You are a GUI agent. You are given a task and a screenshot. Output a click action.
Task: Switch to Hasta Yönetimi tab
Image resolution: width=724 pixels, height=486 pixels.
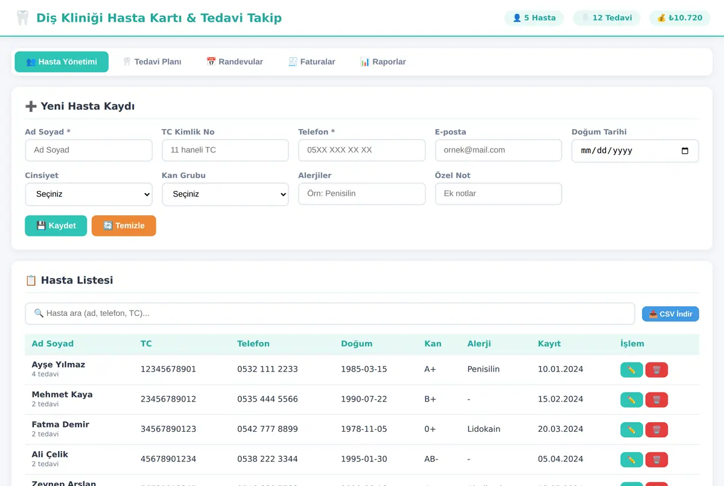coord(62,62)
